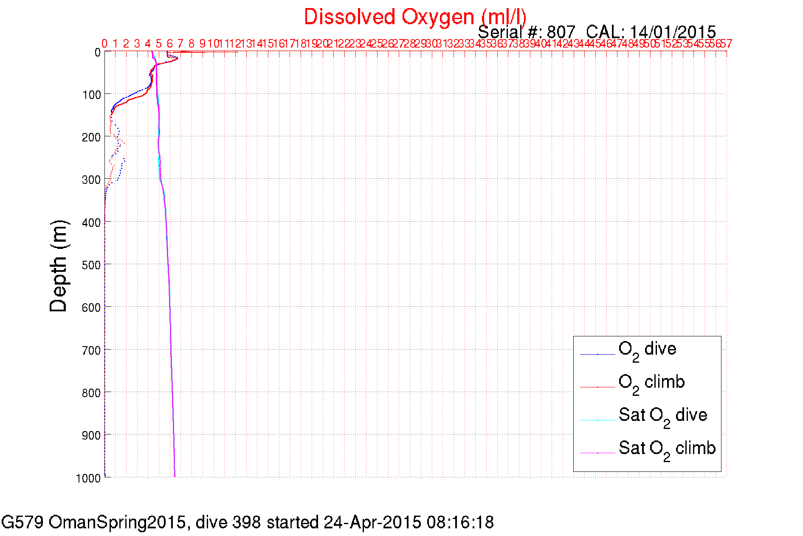Click the depth tick label "500"
The image size is (803, 536).
click(x=92, y=265)
